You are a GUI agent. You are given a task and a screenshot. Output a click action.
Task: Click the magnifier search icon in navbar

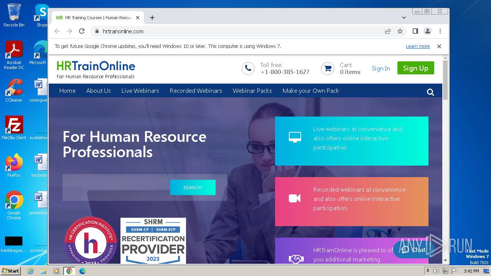(430, 92)
